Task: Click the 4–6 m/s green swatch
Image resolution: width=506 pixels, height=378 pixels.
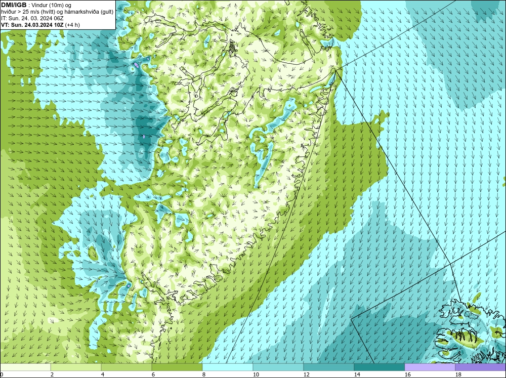Action: (x=126, y=367)
